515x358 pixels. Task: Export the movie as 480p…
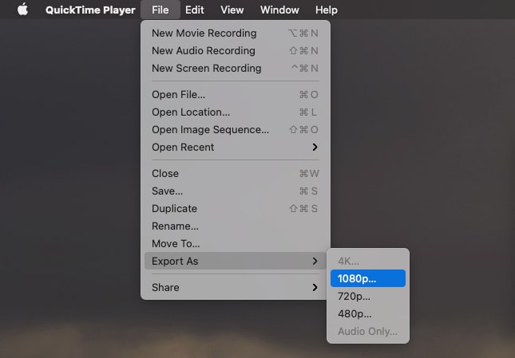368,313
